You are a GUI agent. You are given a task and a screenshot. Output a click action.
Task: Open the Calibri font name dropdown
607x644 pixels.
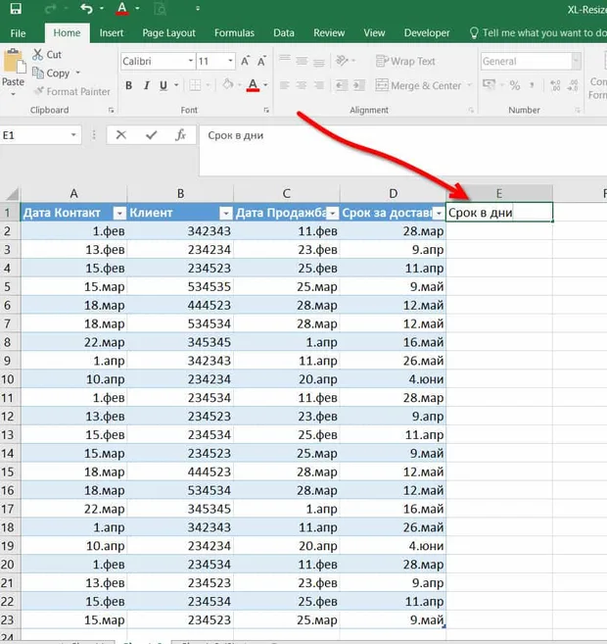(190, 61)
